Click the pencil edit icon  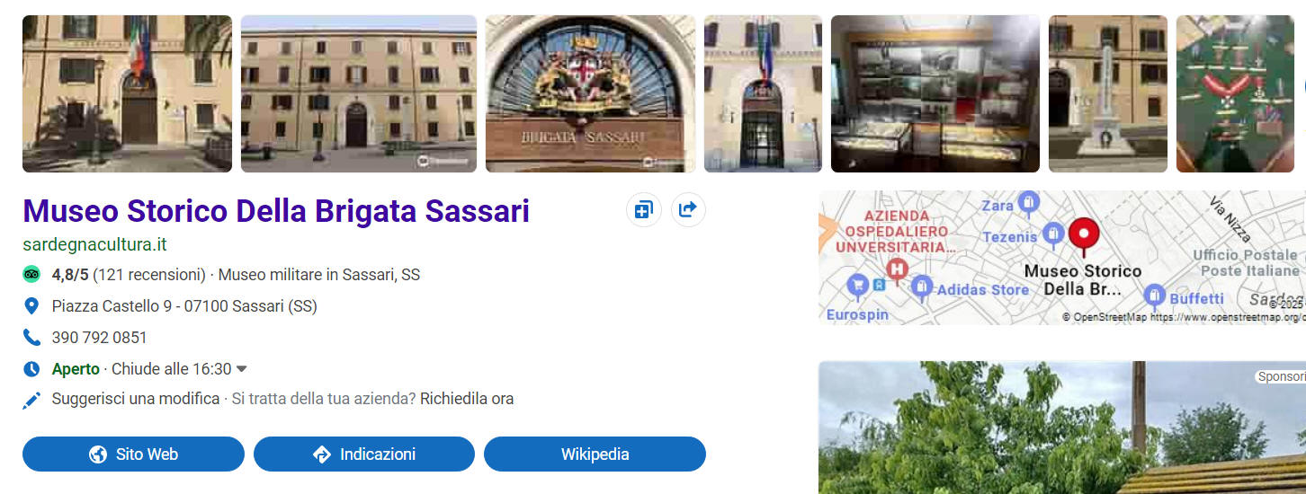[31, 400]
